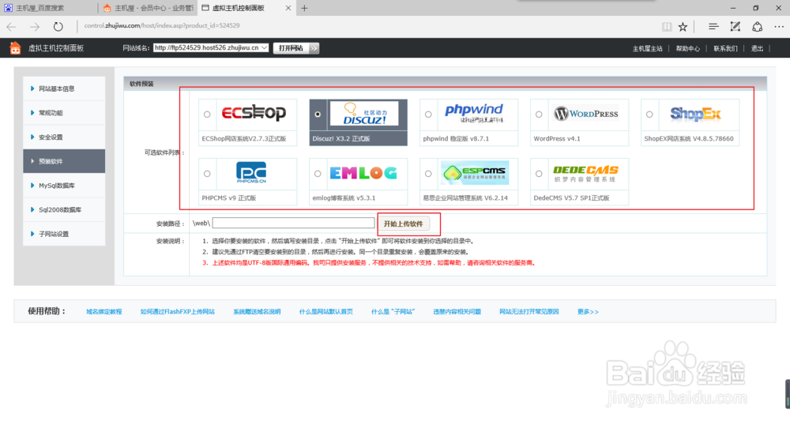790x425 pixels.
Task: Click the ESPCMS logo
Action: pyautogui.click(x=475, y=173)
